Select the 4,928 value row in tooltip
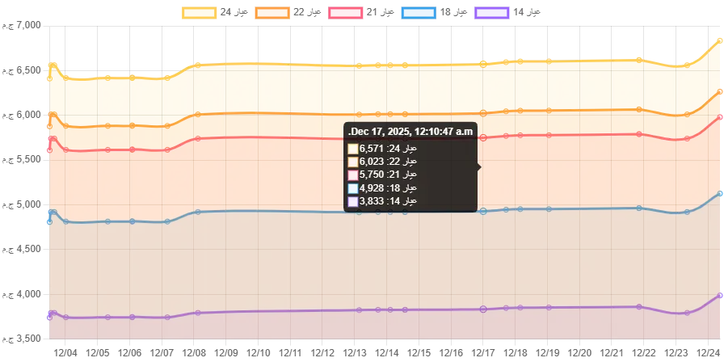 pos(383,187)
